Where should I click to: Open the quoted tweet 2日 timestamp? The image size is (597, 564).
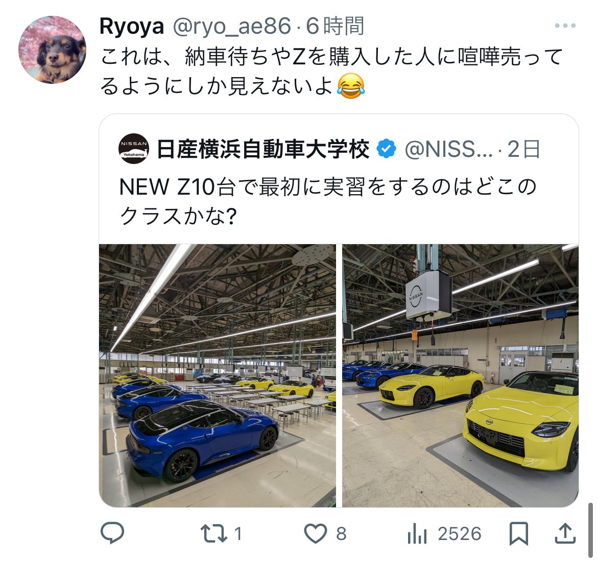pos(524,149)
